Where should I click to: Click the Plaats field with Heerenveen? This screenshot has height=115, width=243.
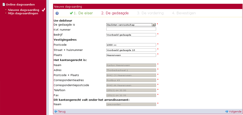coord(131,55)
